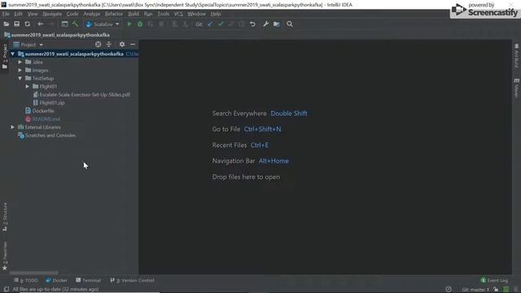Viewport: 521px width, 293px height.
Task: Select the Escalate-Scala-Exercises-Set-Up-Slides.pdf file
Action: 81,94
